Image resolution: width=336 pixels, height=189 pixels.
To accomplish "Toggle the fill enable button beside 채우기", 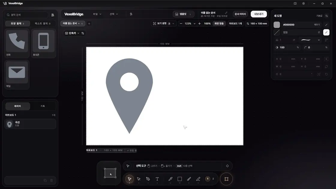I will (326, 25).
